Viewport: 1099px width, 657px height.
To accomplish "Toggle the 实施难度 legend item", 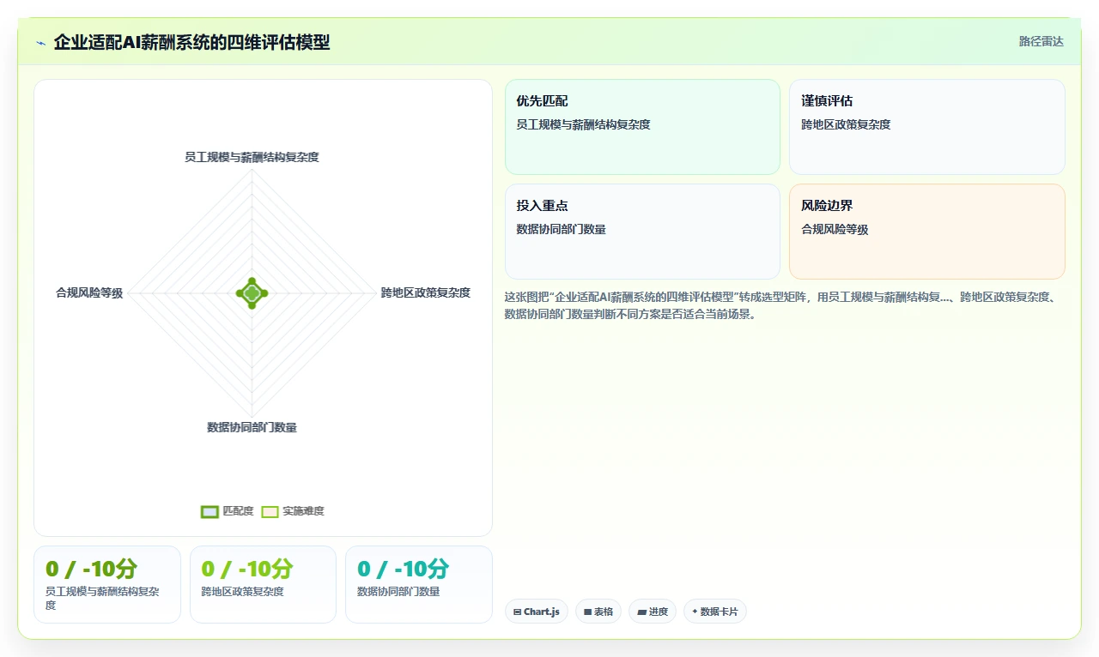I will (x=293, y=511).
